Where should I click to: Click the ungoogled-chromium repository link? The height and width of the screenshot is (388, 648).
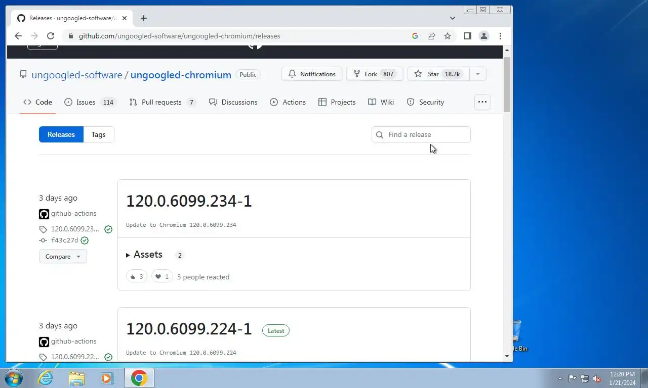coord(181,75)
